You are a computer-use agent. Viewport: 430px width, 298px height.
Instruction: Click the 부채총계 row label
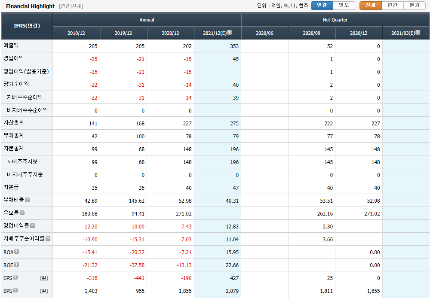pos(14,136)
